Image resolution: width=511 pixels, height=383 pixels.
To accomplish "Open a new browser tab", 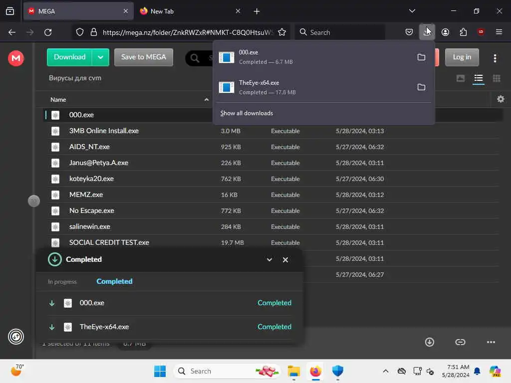I will (x=256, y=11).
